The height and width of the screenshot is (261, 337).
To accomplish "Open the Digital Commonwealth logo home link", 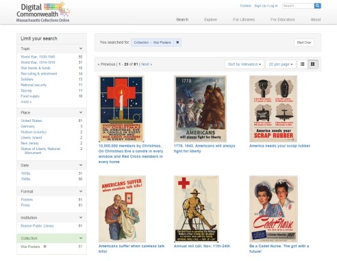I will pos(43,12).
